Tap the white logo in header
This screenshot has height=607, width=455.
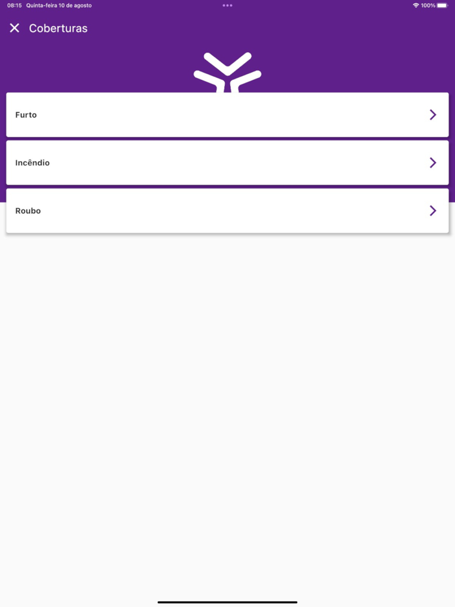tap(227, 72)
